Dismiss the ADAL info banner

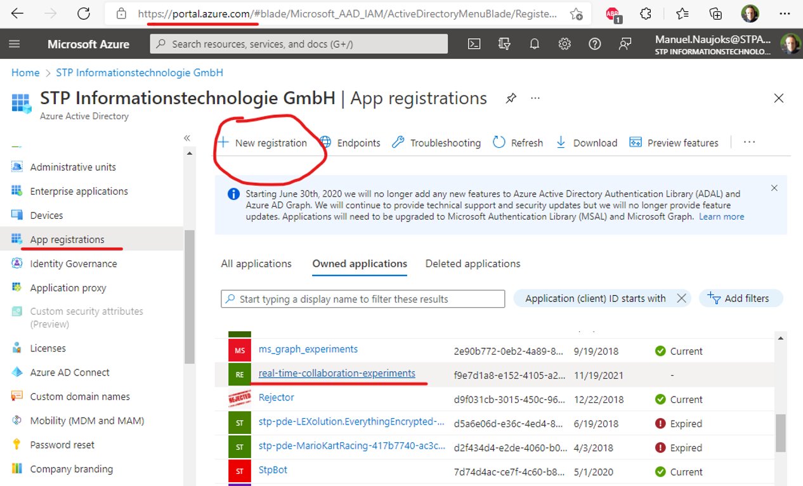click(x=774, y=188)
